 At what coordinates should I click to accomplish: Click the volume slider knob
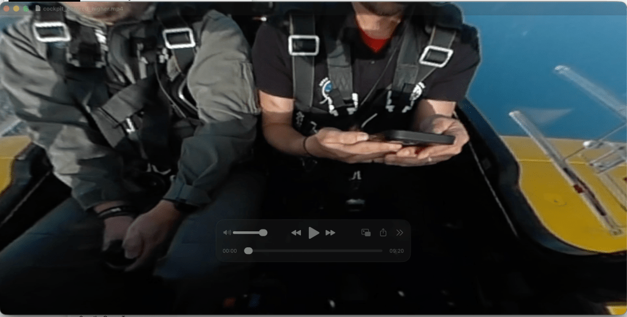[263, 233]
